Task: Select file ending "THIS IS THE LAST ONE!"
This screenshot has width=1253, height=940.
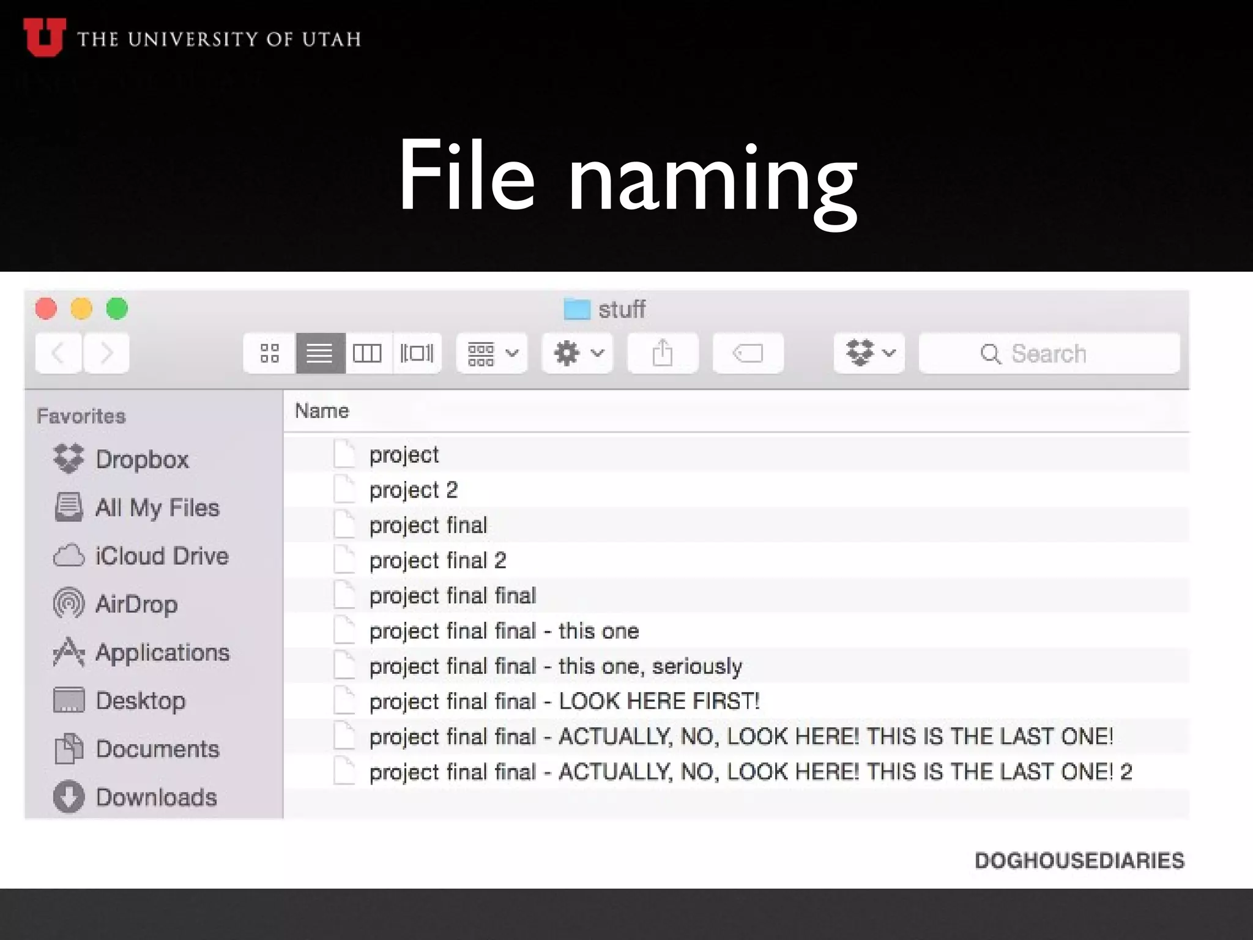Action: point(737,736)
